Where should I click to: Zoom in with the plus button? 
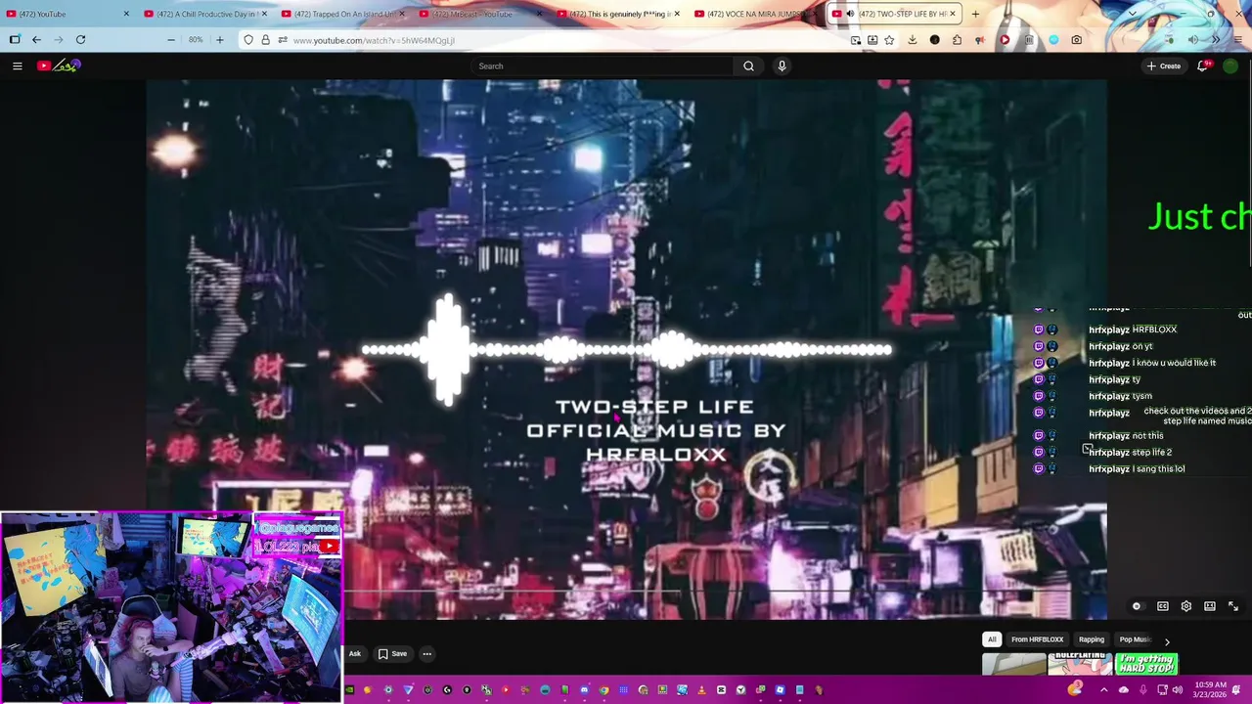coord(219,40)
